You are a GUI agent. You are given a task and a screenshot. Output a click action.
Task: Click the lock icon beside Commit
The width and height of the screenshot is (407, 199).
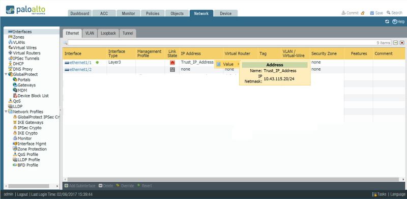point(363,13)
